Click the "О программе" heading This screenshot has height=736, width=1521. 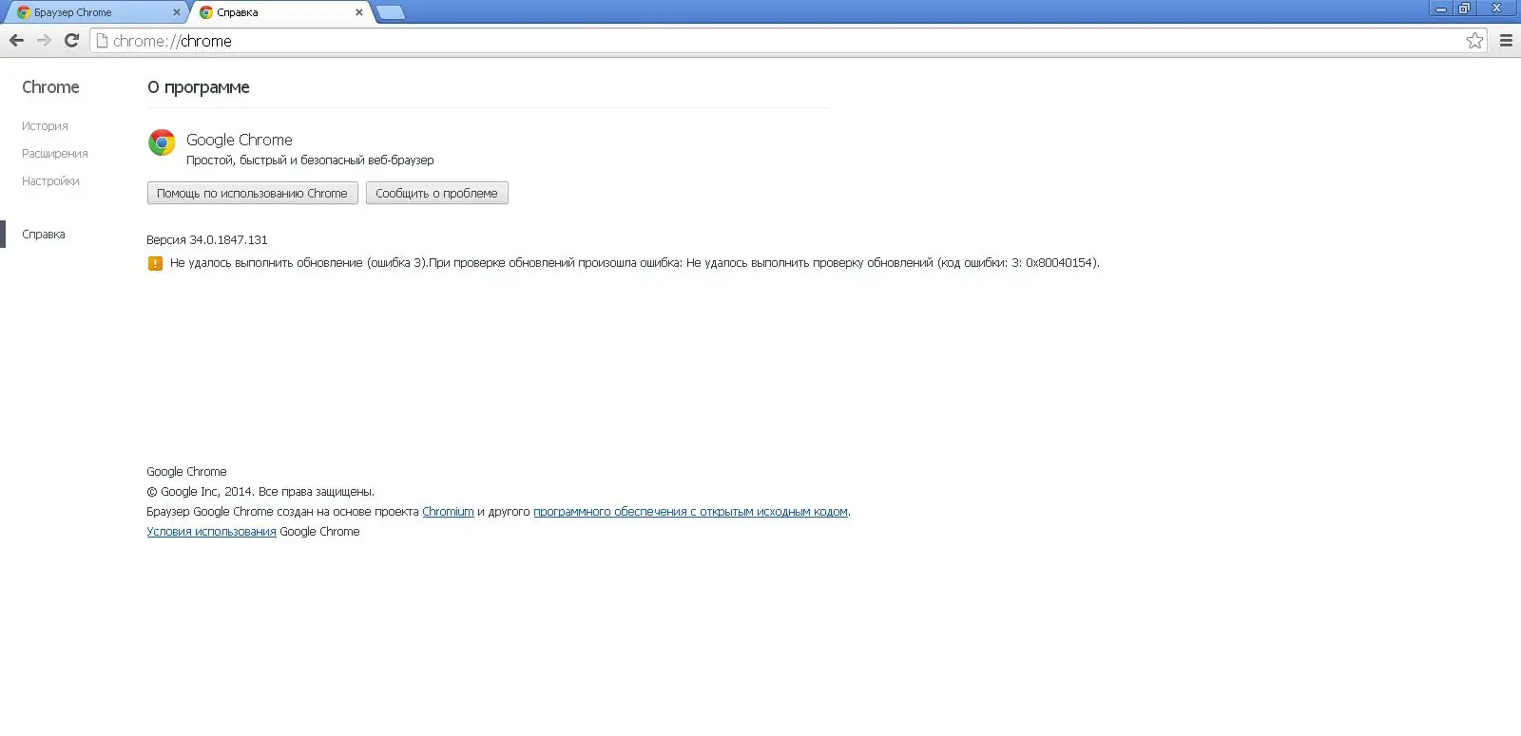tap(199, 87)
